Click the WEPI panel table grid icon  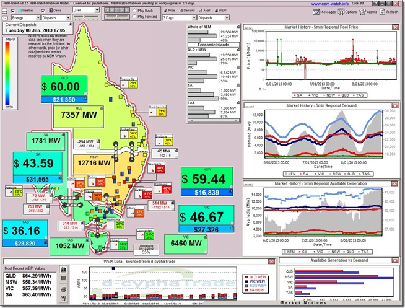pyautogui.click(x=64, y=278)
